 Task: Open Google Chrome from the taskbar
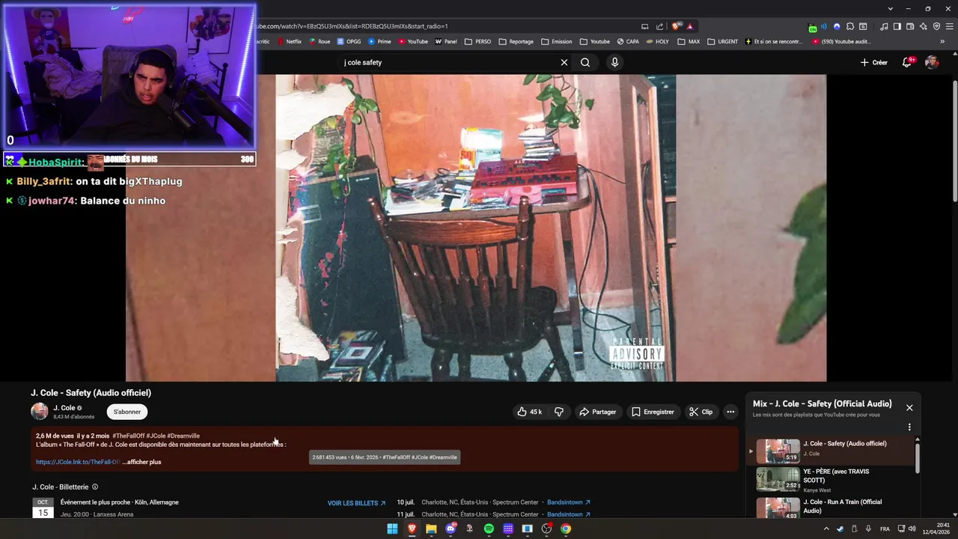pyautogui.click(x=566, y=529)
